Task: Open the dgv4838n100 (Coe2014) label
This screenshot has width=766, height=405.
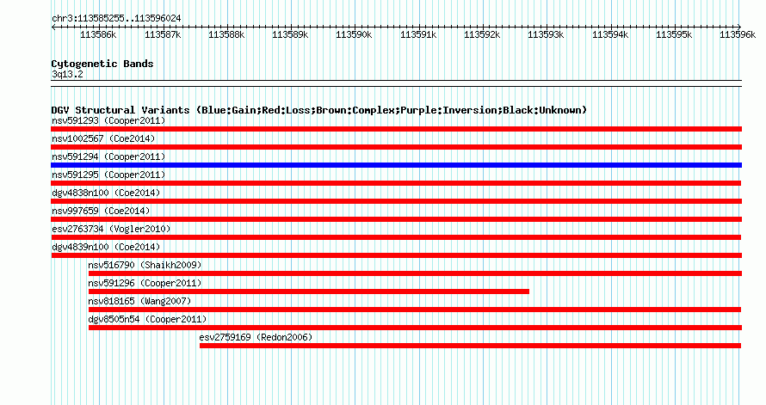Action: coord(106,193)
